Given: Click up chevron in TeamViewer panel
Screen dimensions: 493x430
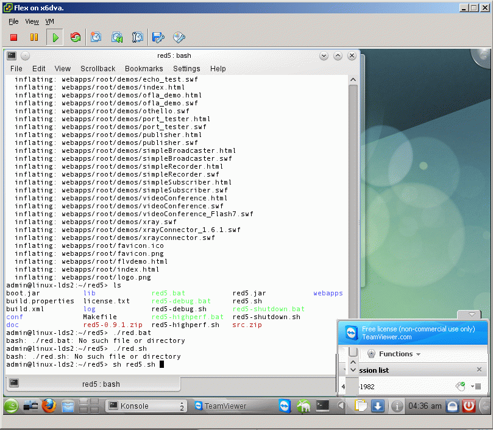Looking at the screenshot, I should pos(353,362).
